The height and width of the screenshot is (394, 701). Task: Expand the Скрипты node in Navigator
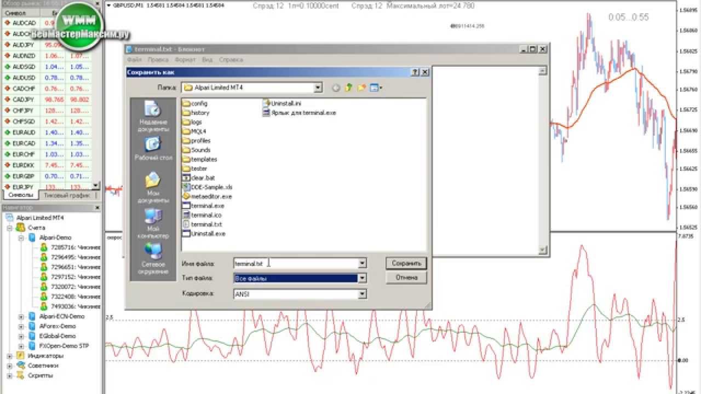pos(9,375)
